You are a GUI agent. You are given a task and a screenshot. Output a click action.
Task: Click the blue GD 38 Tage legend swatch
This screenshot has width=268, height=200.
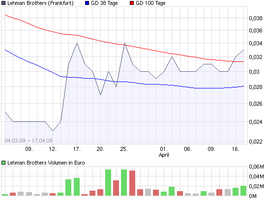pos(87,3)
